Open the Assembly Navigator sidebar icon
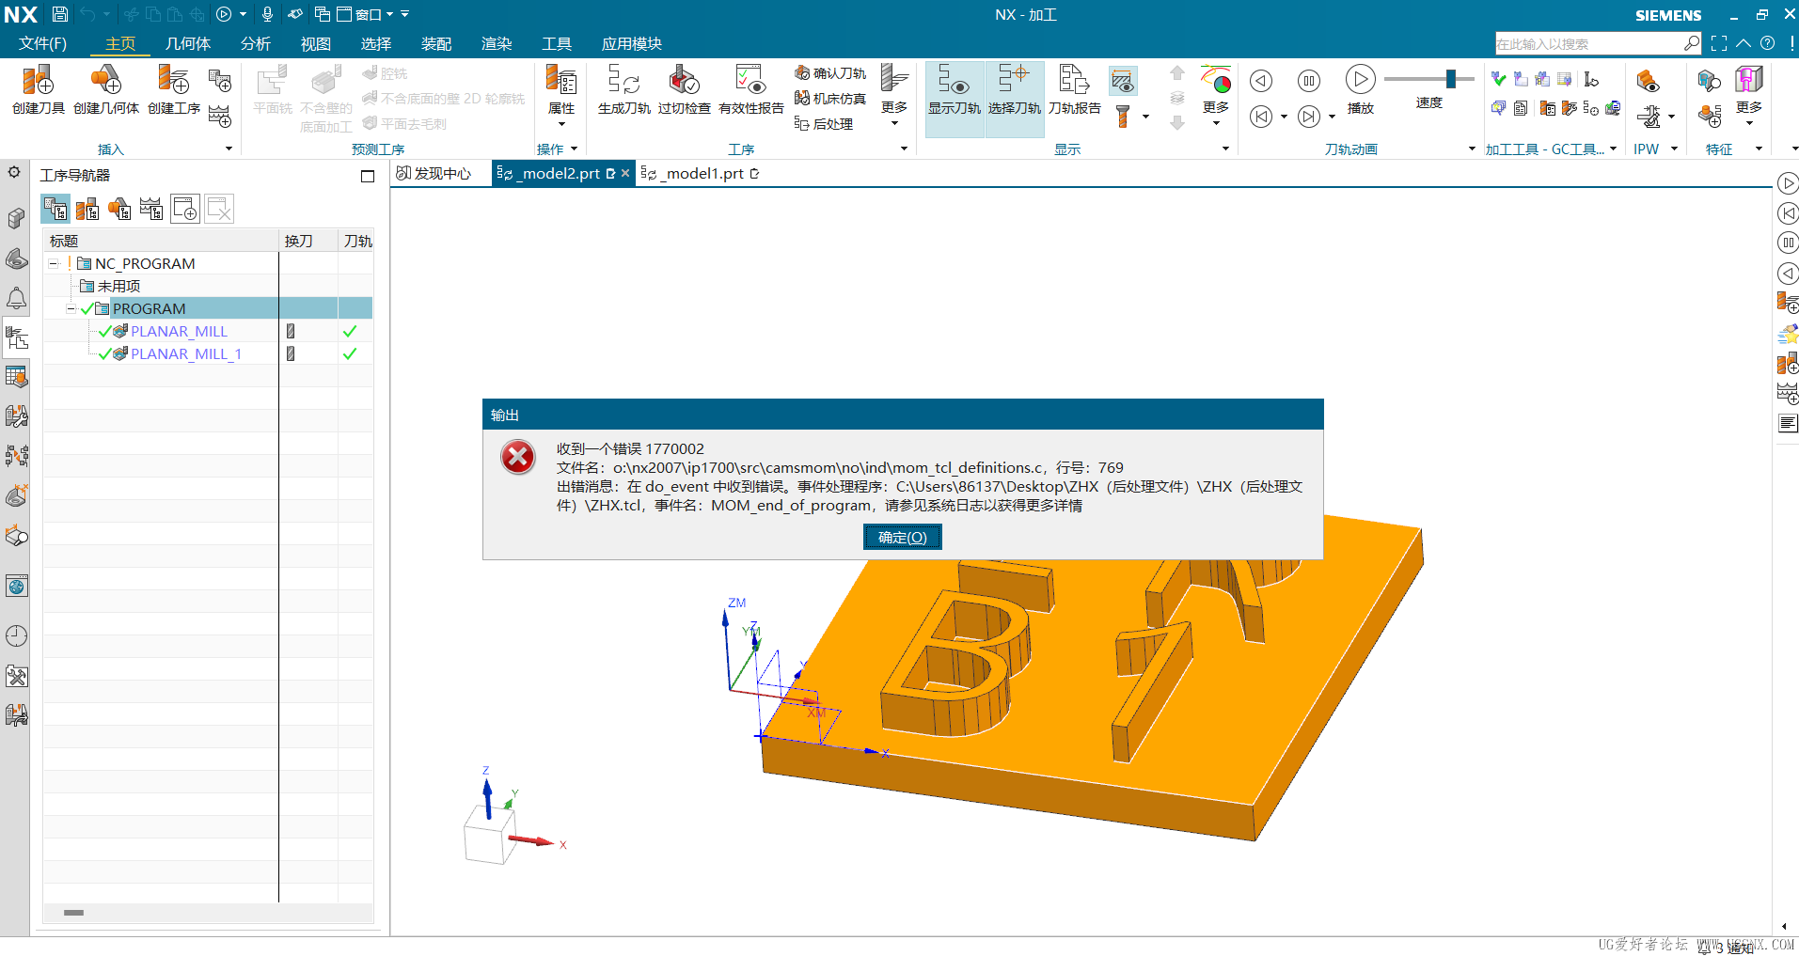This screenshot has width=1799, height=956. click(x=16, y=218)
